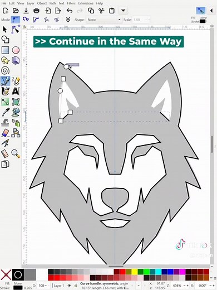The image size is (217, 290).
Task: Enable BSpline path mode
Action: pos(36,20)
